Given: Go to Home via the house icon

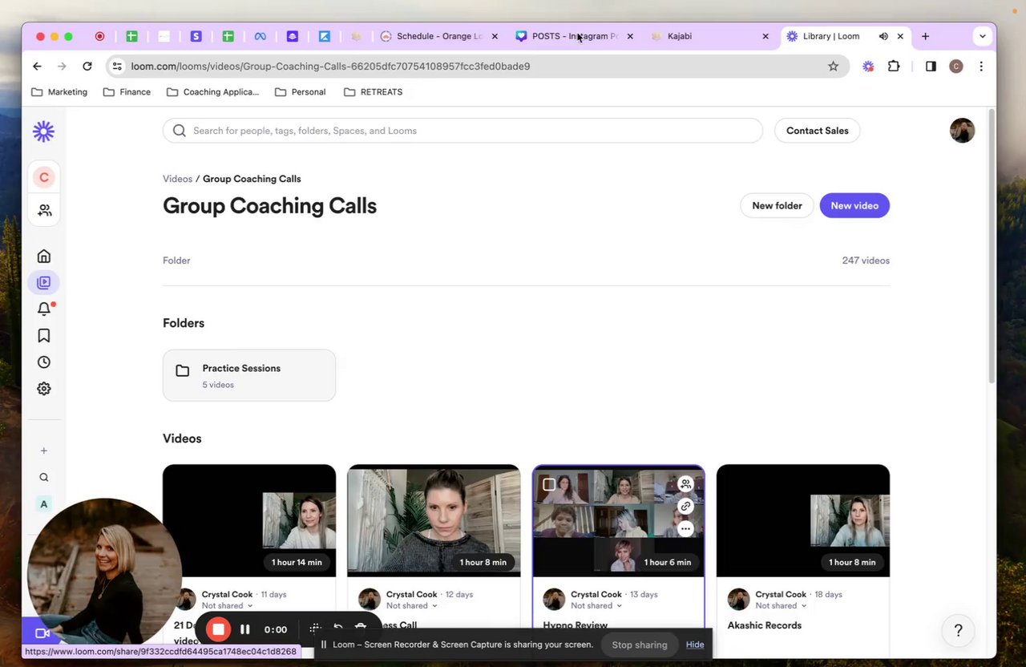Looking at the screenshot, I should click(44, 257).
